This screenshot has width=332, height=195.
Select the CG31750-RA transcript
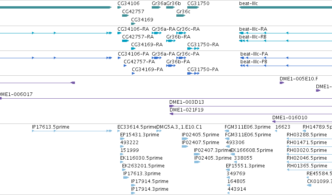[x=194, y=49]
